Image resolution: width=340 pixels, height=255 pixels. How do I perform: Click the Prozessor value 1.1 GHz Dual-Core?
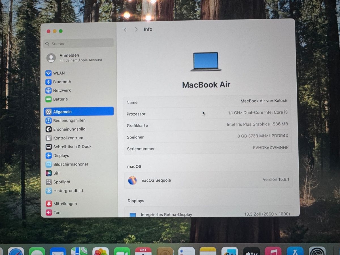[x=258, y=112]
